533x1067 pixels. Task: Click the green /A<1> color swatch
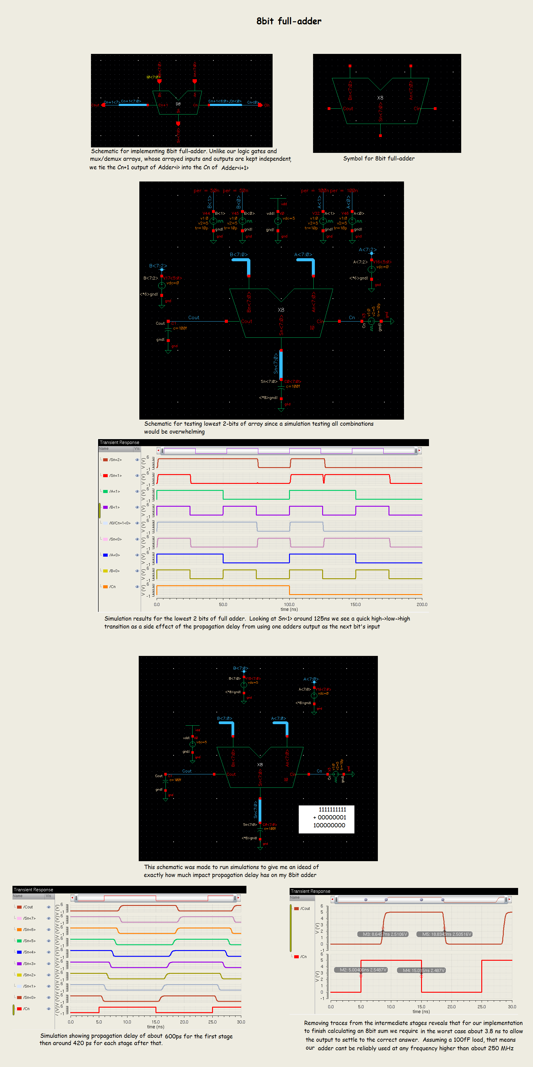point(106,492)
